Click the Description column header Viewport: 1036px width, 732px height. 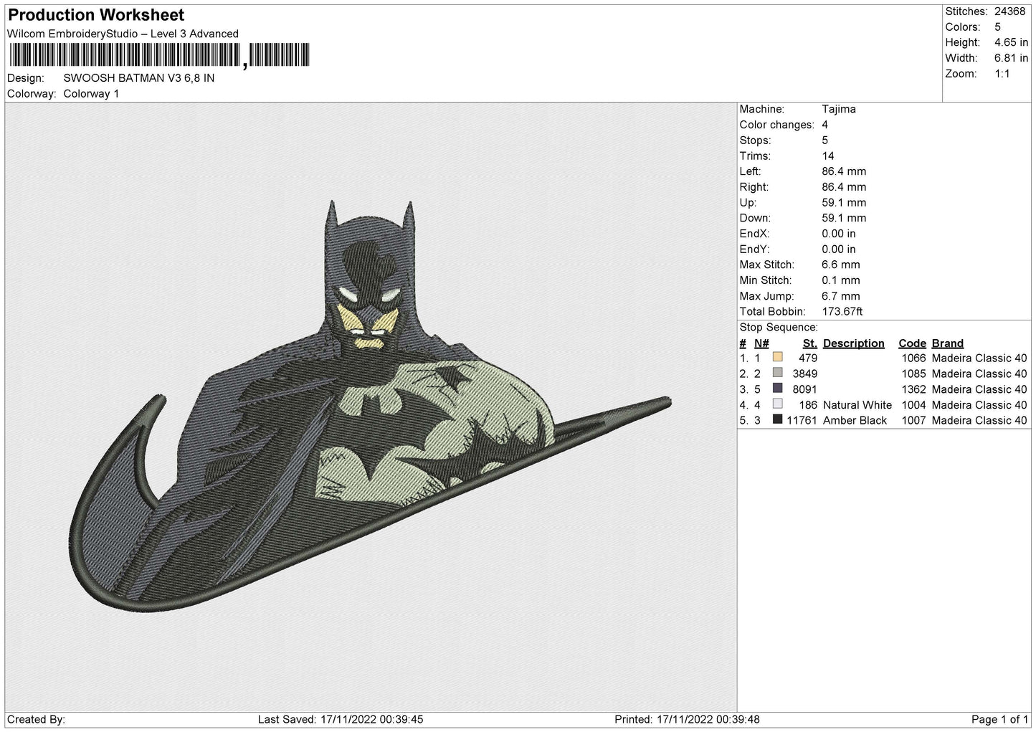pyautogui.click(x=853, y=343)
